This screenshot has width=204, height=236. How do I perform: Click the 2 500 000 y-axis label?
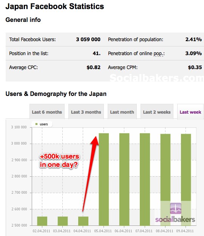[19, 225]
